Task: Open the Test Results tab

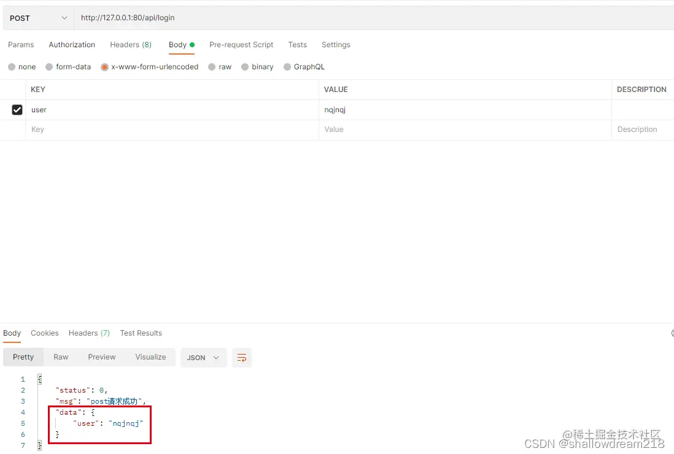Action: click(x=141, y=333)
